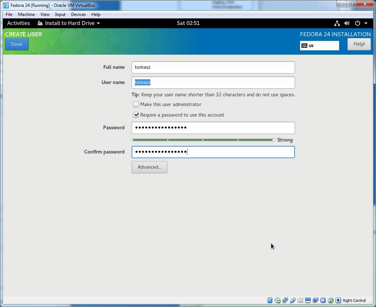376x307 pixels.
Task: Expand the GNOME system menu arrow
Action: pyautogui.click(x=366, y=23)
